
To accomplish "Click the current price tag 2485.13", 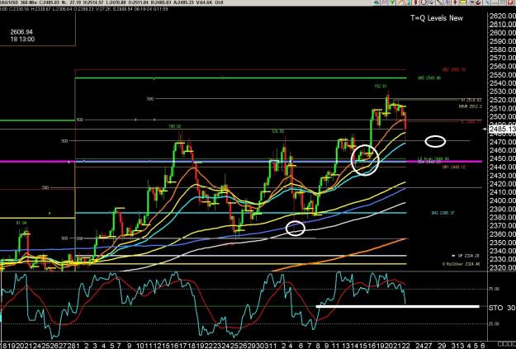I will 502,129.
